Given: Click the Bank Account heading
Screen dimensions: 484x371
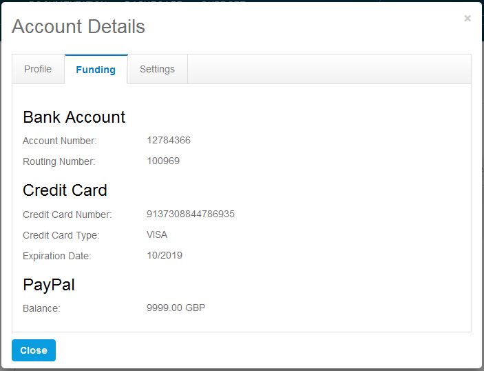Looking at the screenshot, I should tap(74, 117).
